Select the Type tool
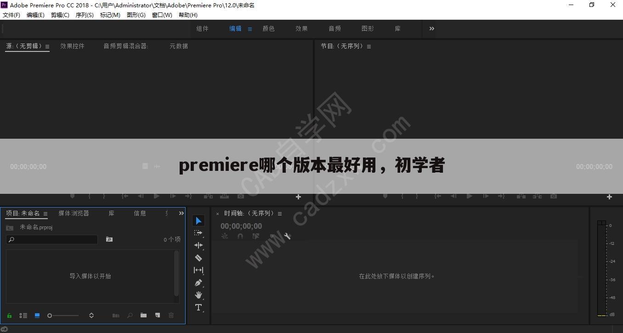 click(198, 307)
